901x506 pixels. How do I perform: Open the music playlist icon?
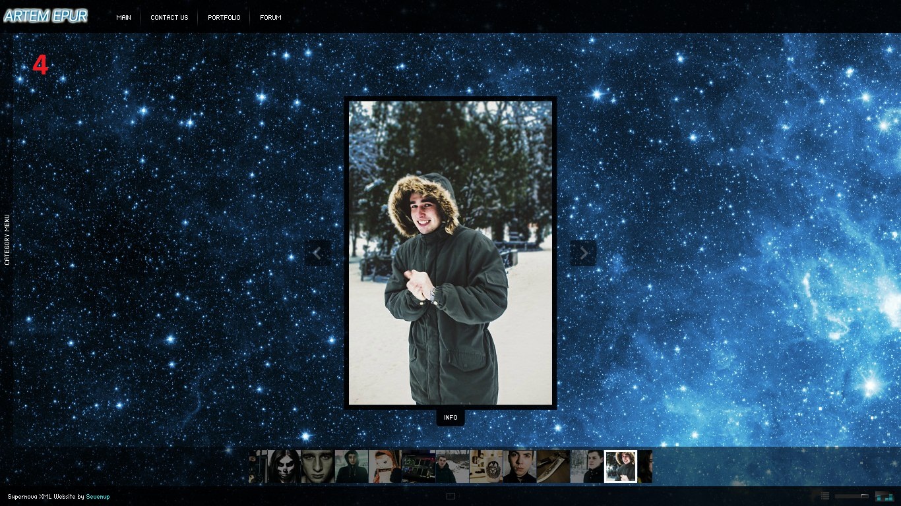tap(825, 496)
